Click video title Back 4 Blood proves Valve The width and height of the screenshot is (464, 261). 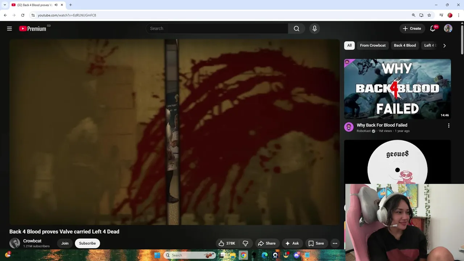click(64, 232)
